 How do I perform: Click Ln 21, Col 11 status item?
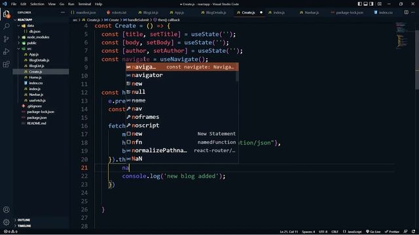[x=289, y=232]
